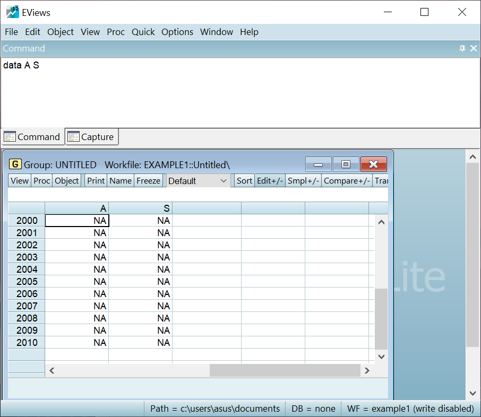This screenshot has height=417, width=481.
Task: Toggle the Compare+/- option
Action: pyautogui.click(x=347, y=181)
